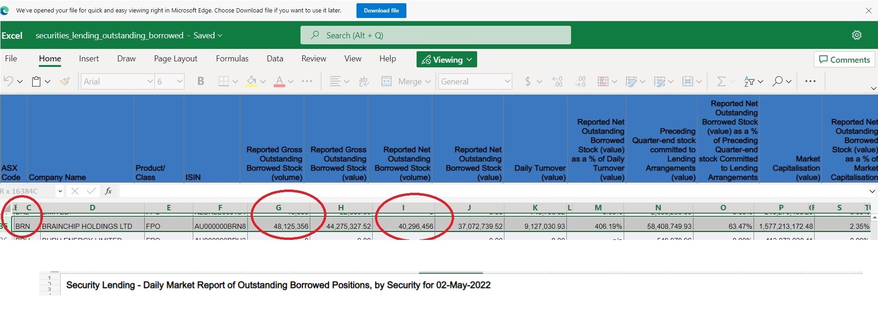Click the yellow fill color swatch
878x310 pixels.
pyautogui.click(x=252, y=82)
